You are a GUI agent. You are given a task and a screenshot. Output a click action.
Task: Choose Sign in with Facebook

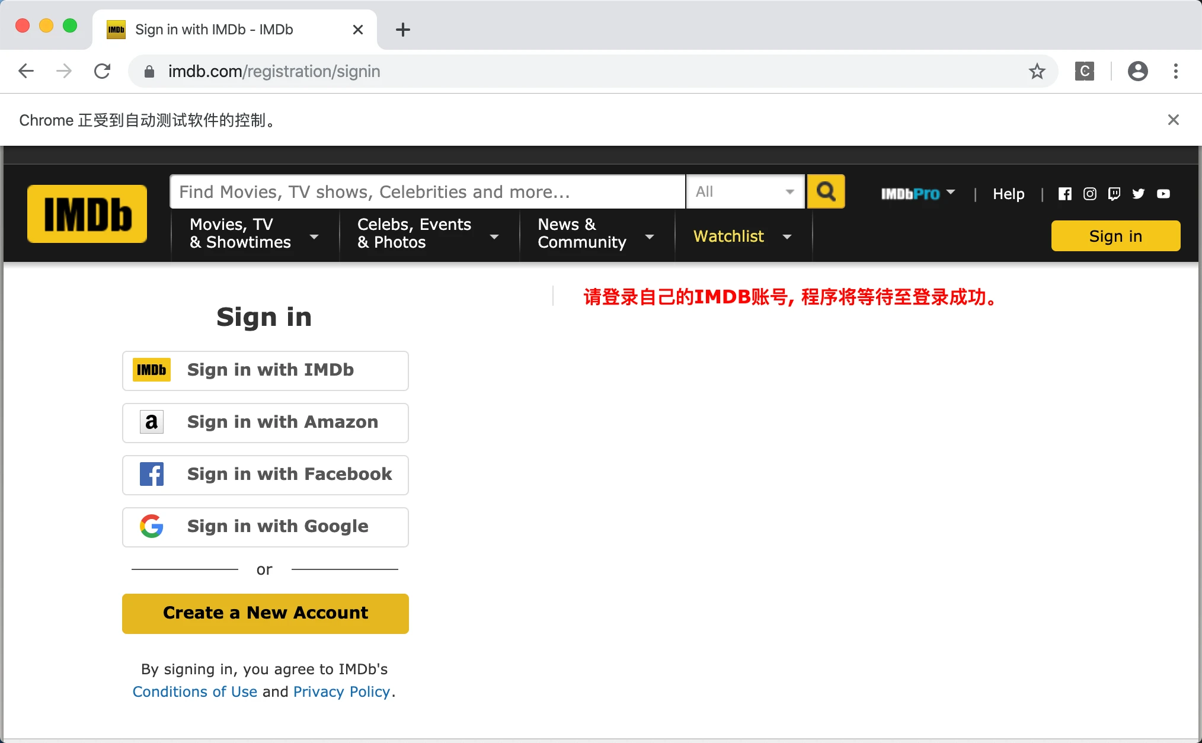coord(266,475)
